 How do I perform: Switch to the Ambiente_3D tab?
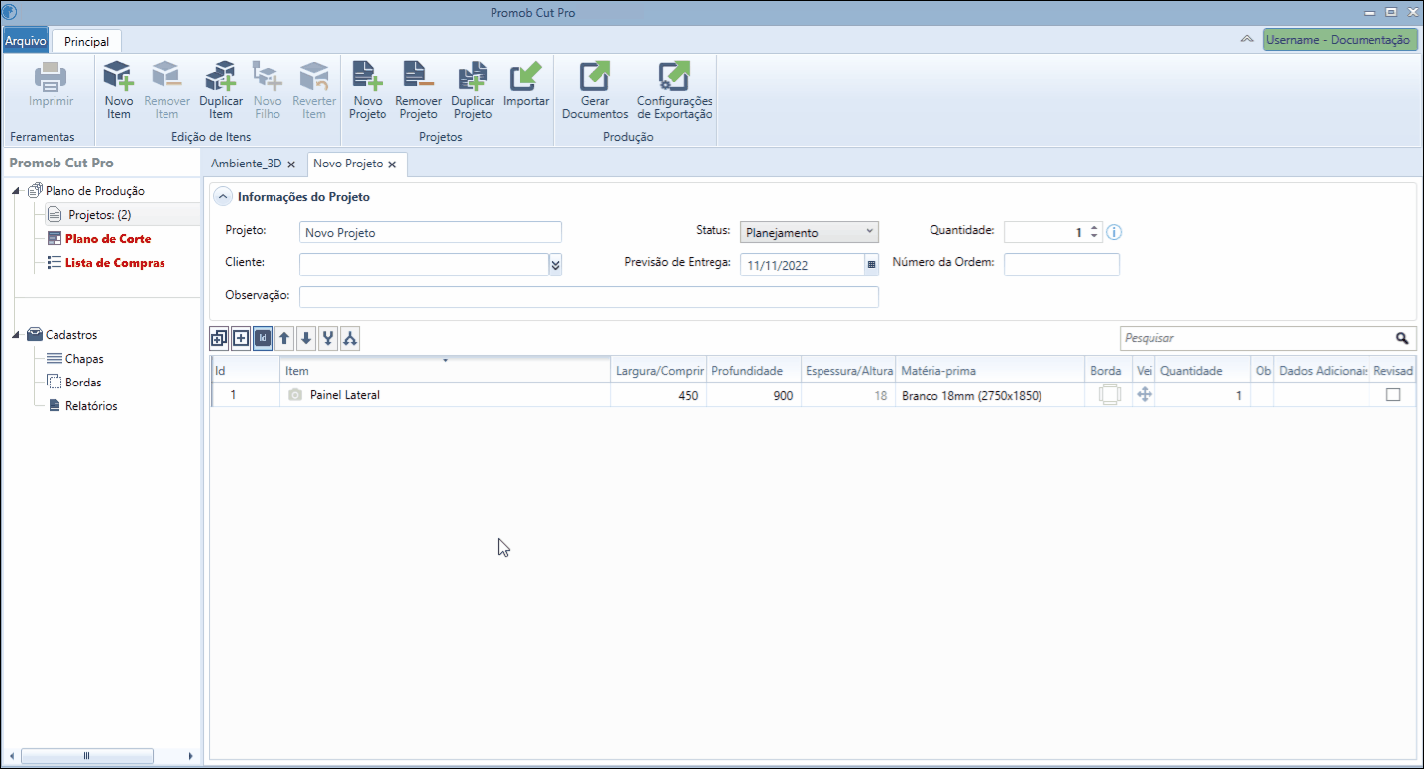pos(246,164)
